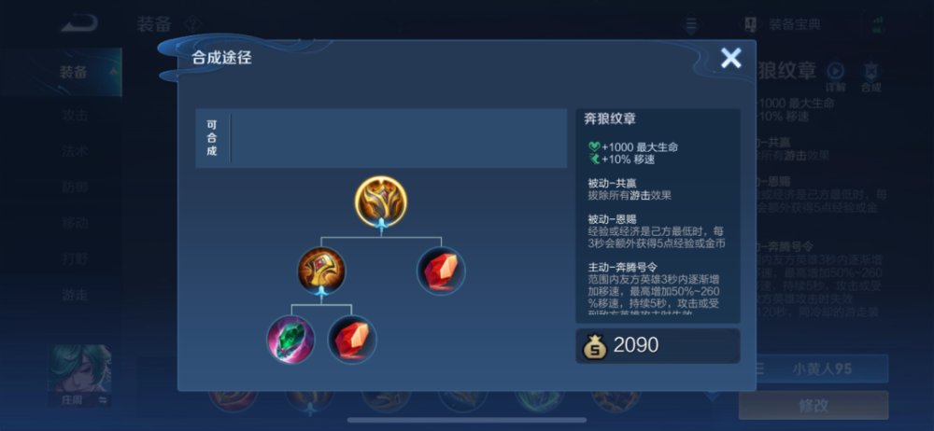Click the 修改 button

(x=814, y=406)
